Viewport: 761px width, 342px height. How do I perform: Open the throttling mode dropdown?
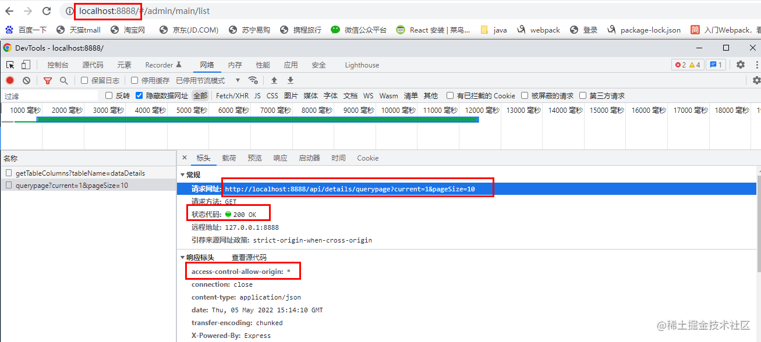point(208,80)
